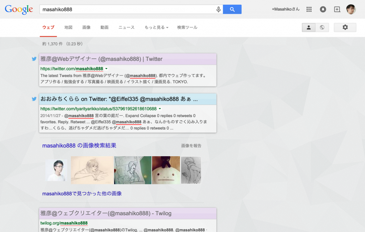Click Twitter bird icon beside 雅彦@Webデザイナー result
The height and width of the screenshot is (232, 365).
[34, 59]
